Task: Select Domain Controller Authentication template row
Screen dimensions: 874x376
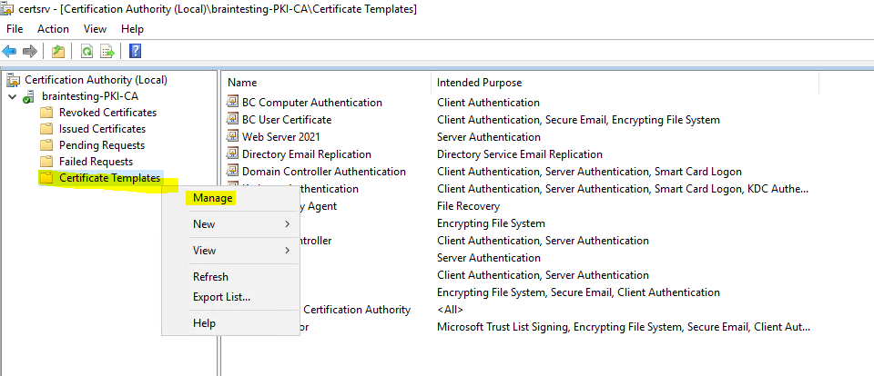Action: pyautogui.click(x=324, y=172)
